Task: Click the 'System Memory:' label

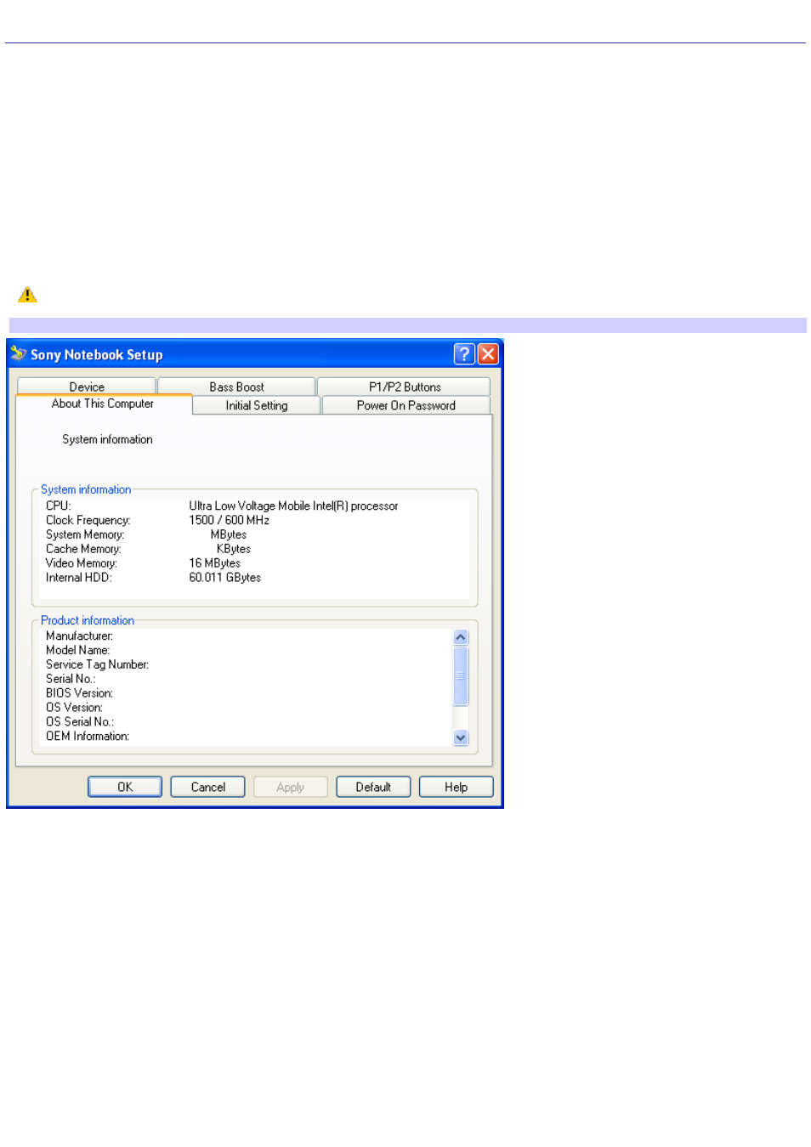Action: (x=85, y=534)
